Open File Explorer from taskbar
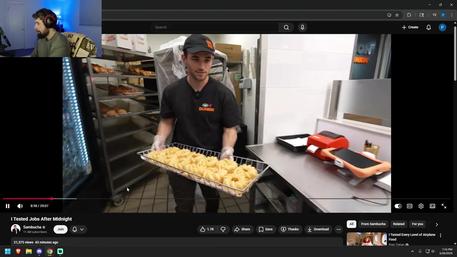 29,251
